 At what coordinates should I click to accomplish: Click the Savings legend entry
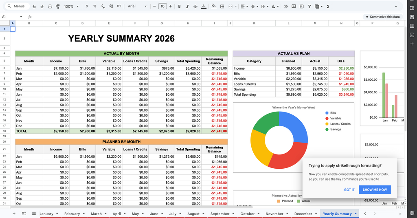[x=333, y=129]
